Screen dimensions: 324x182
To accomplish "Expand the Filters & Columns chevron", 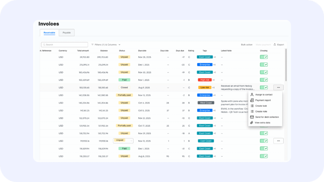I will [x=119, y=45].
